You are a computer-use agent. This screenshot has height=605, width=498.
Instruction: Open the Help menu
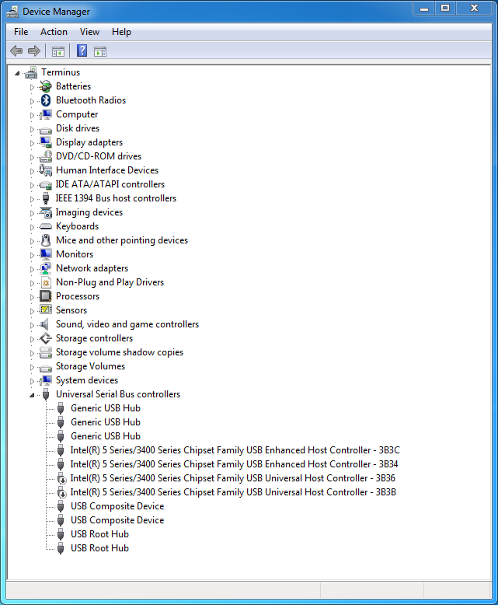point(121,32)
